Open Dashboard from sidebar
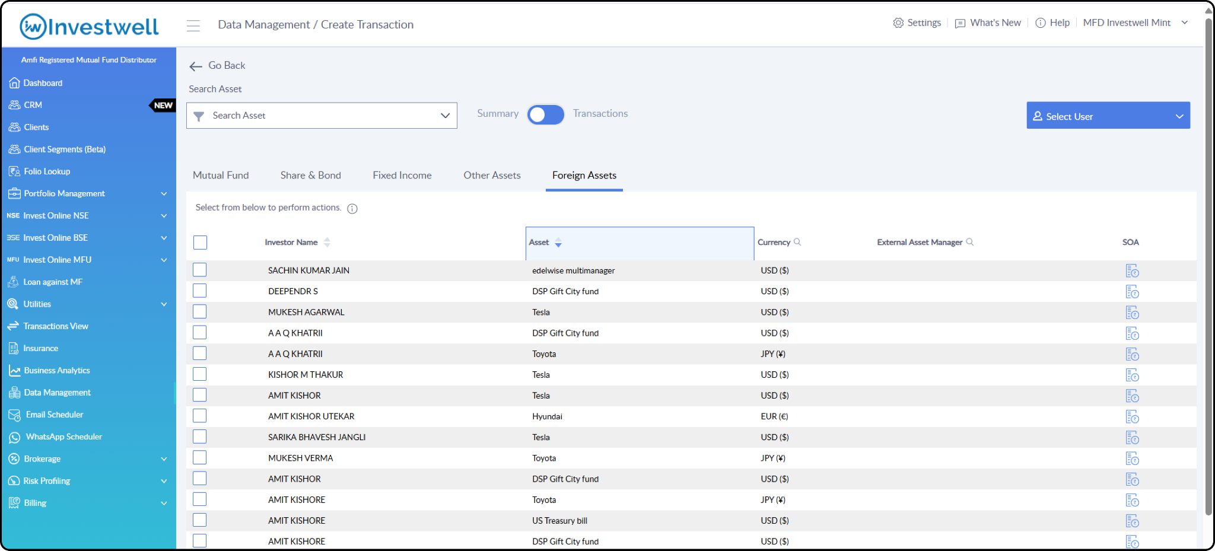Image resolution: width=1215 pixels, height=551 pixels. coord(43,83)
